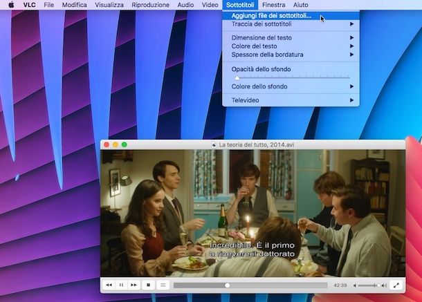Screen dimensions: 422x302
Task: Set maximum volume via the loud speaker icon
Action: pyautogui.click(x=384, y=285)
